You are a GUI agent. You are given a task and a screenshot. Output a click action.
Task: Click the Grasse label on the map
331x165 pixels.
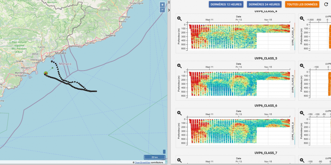pos(20,61)
